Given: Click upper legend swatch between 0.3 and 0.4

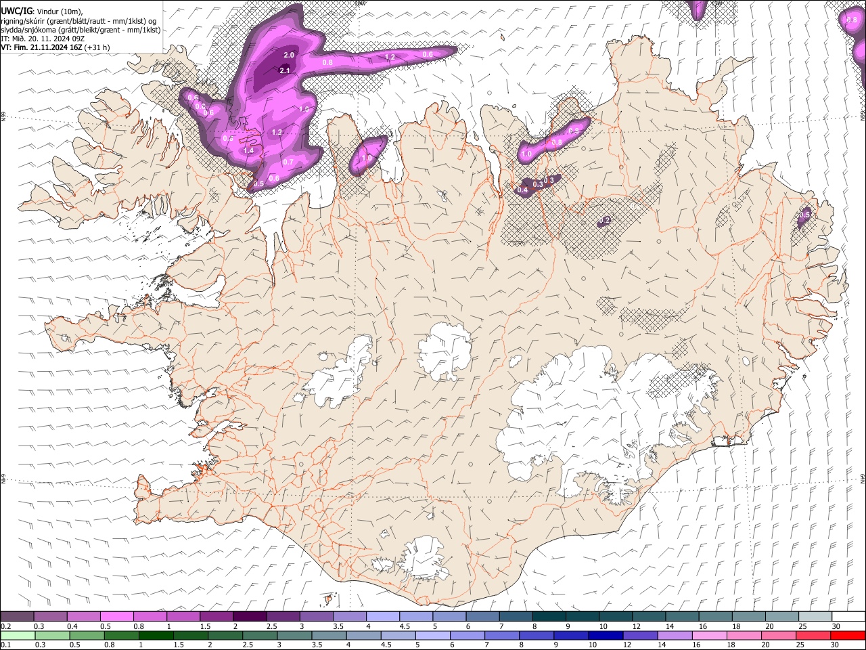Looking at the screenshot, I should (50, 616).
